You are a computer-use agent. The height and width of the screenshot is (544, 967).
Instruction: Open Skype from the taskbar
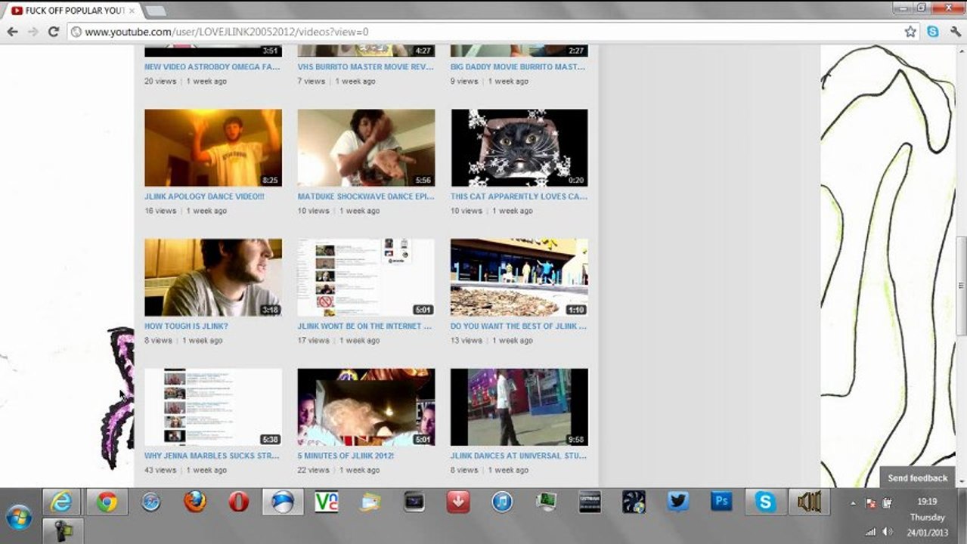pyautogui.click(x=765, y=502)
